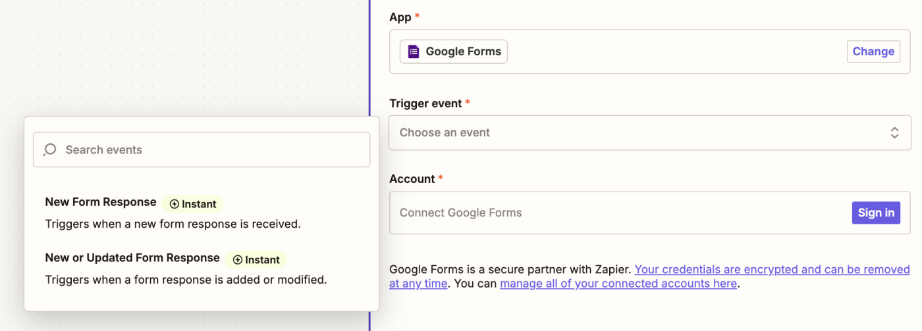Click the Google Forms app name chip
This screenshot has width=922, height=331.
[463, 51]
